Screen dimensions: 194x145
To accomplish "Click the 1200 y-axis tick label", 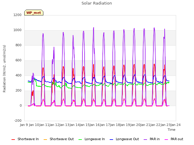I will click(18, 15).
